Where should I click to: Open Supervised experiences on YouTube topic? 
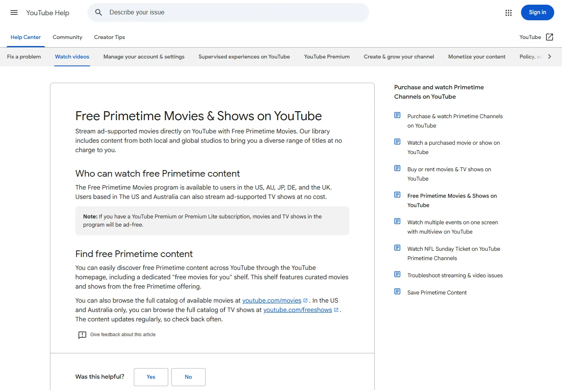244,57
